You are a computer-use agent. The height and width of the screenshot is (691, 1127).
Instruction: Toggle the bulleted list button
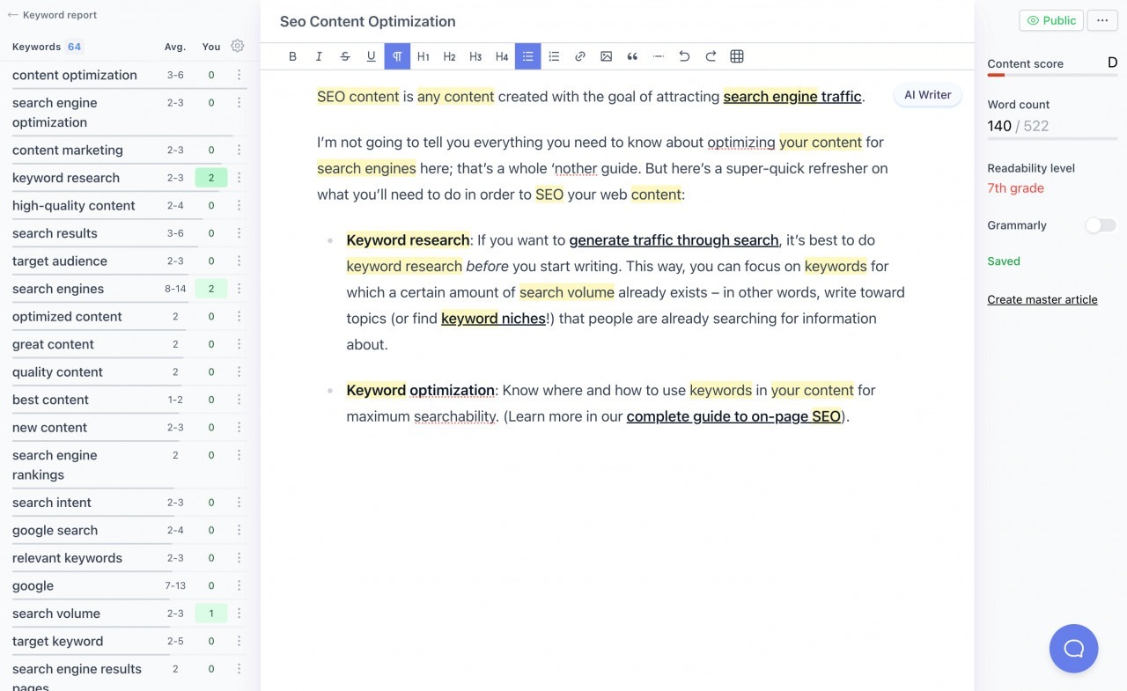point(527,56)
